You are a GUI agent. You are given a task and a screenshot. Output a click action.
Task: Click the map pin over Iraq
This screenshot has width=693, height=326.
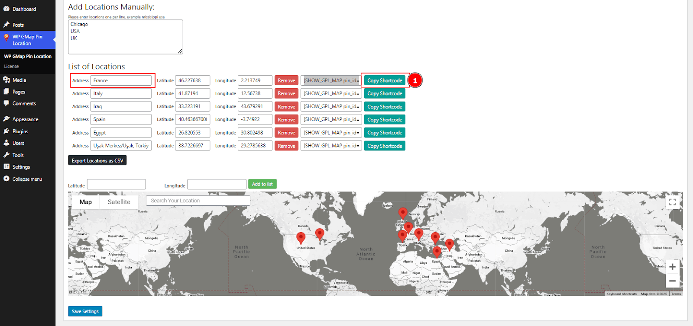(450, 245)
